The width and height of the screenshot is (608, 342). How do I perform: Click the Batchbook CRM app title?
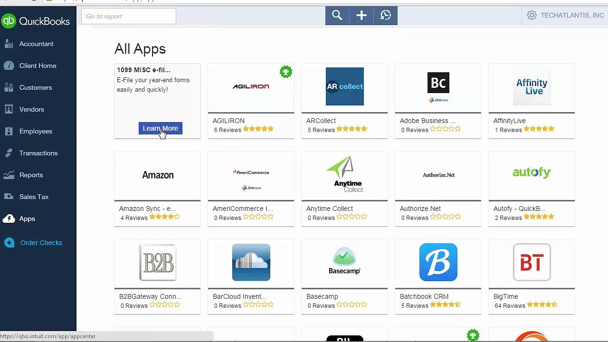424,296
